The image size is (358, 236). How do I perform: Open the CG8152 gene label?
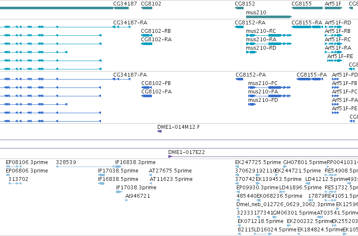pyautogui.click(x=245, y=4)
